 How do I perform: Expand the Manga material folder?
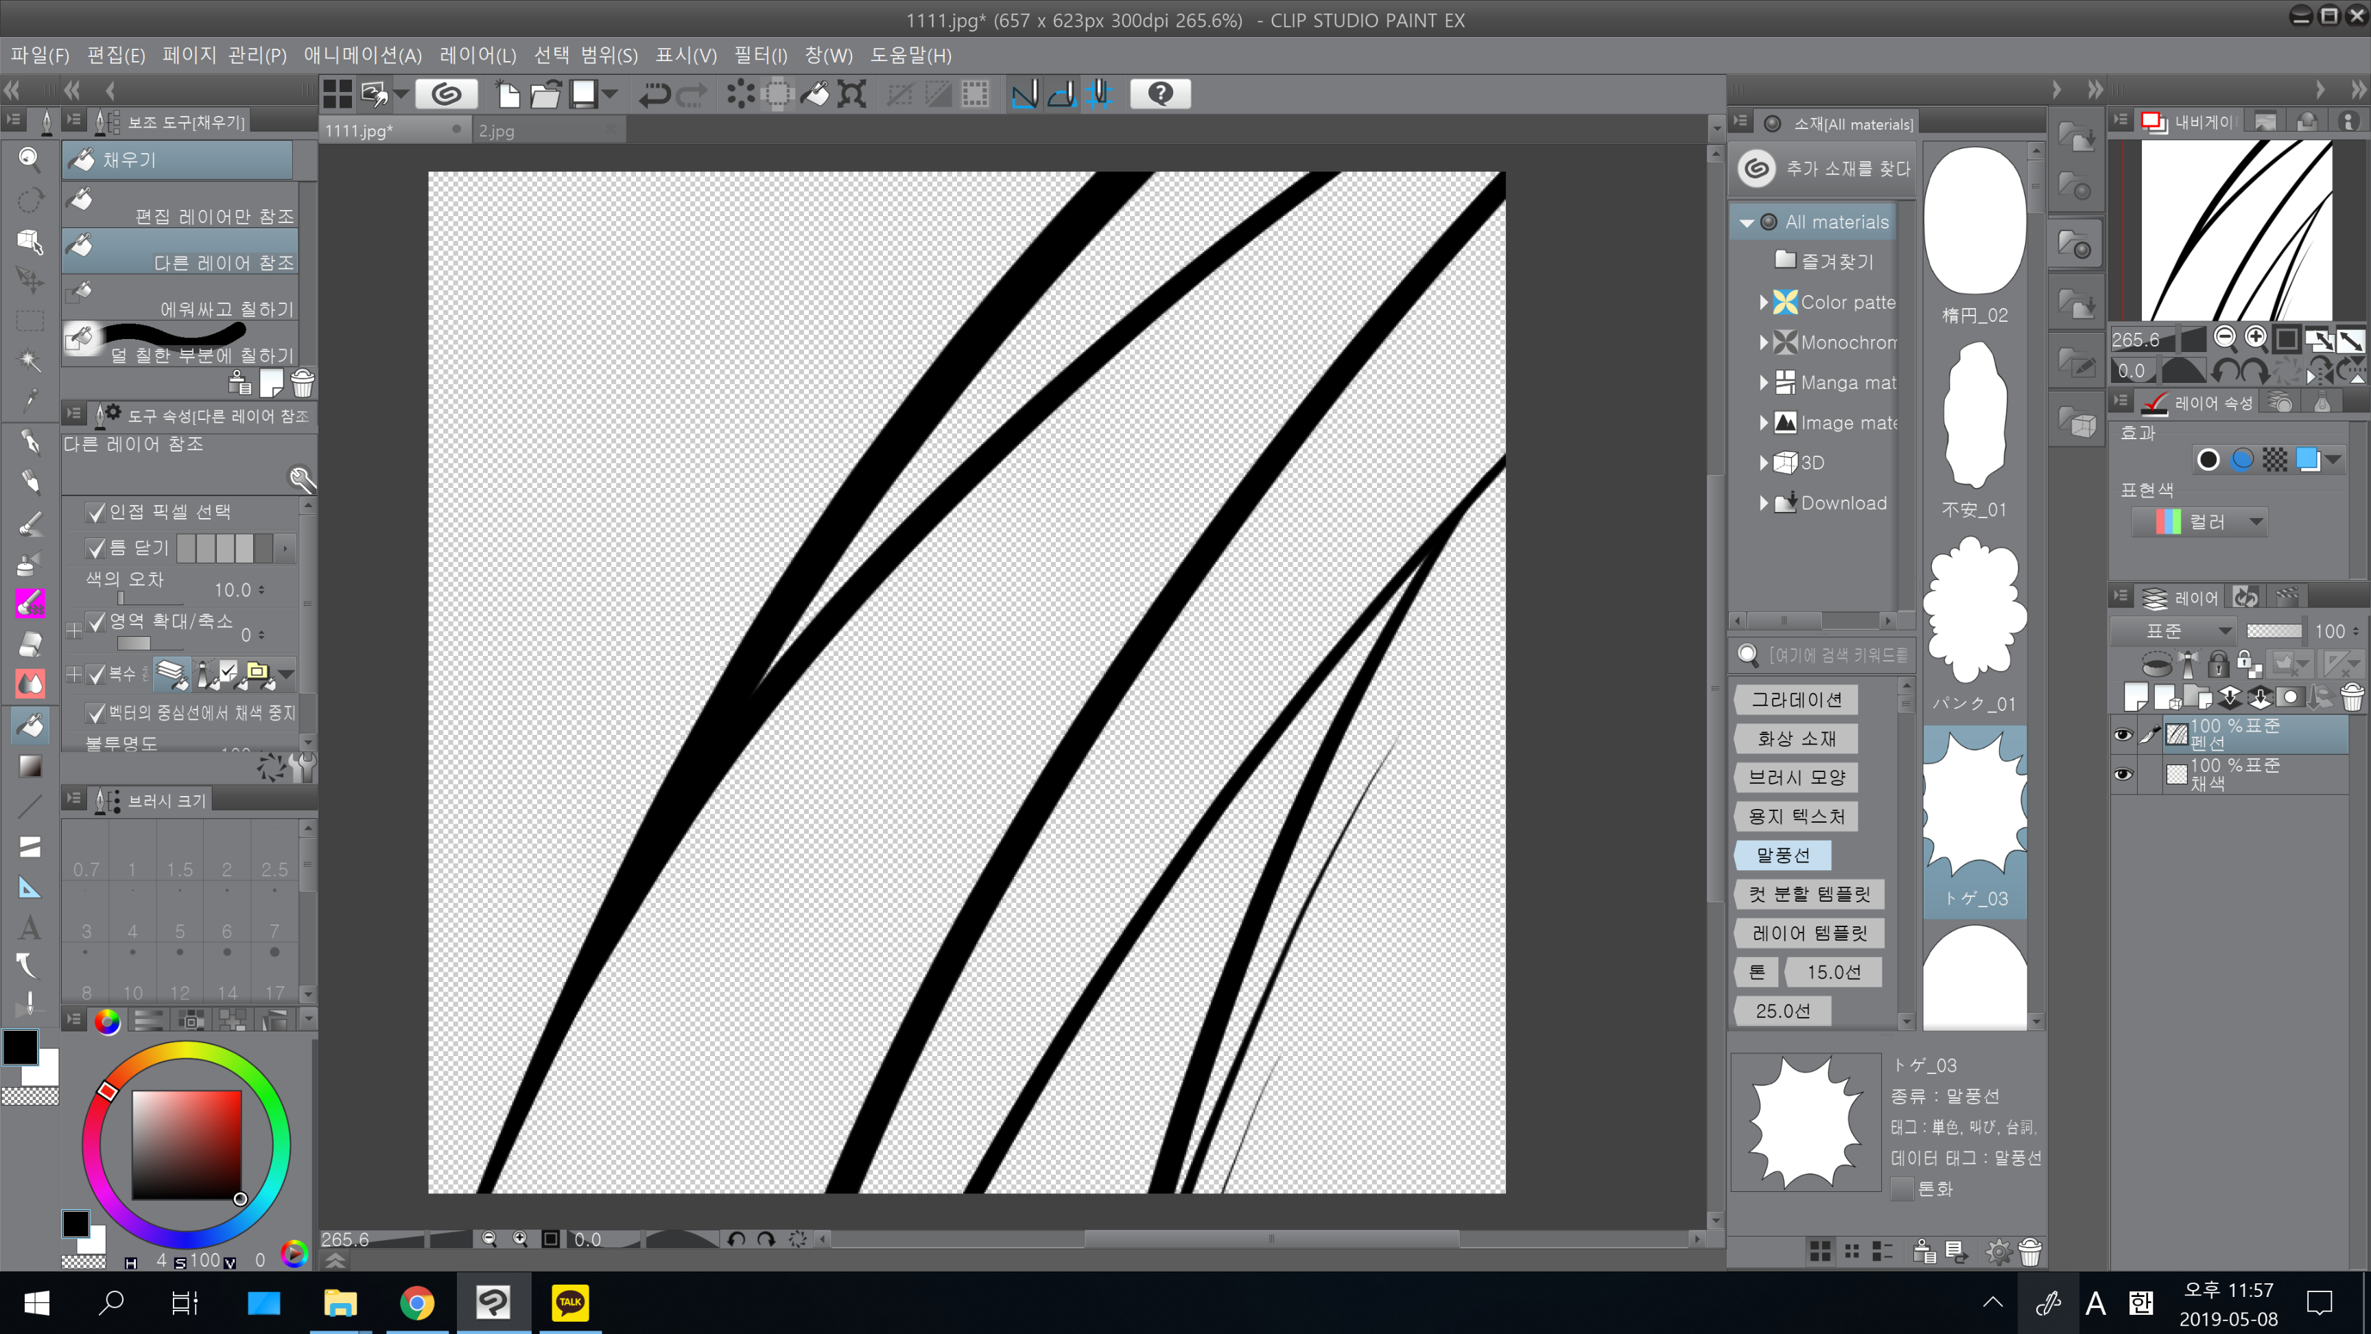[1762, 382]
